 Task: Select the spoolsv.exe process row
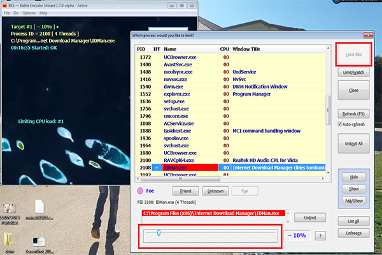(230, 138)
